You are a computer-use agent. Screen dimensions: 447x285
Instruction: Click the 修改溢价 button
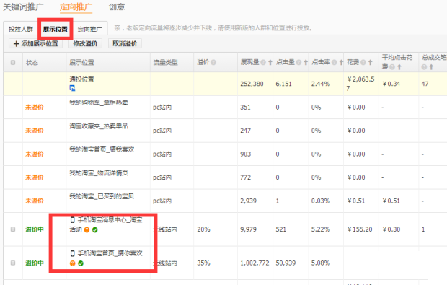[85, 43]
